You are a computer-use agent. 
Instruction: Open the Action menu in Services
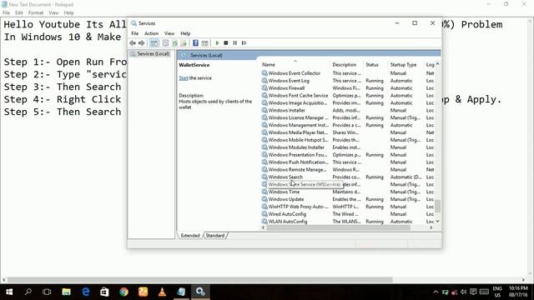tap(151, 33)
